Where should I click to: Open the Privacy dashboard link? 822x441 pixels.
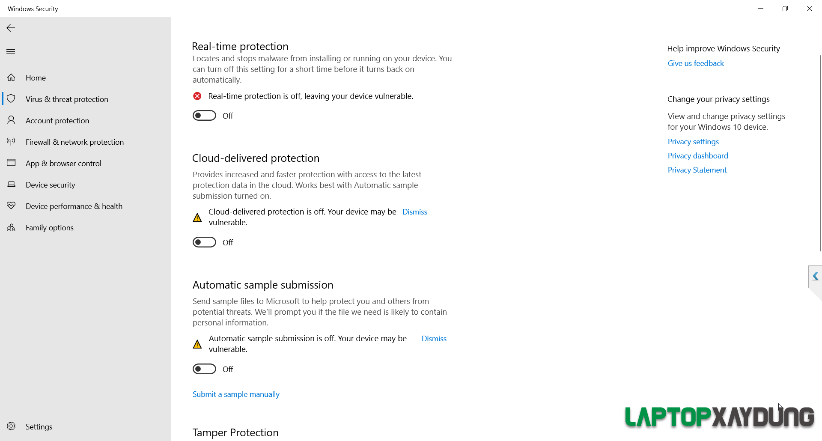pyautogui.click(x=697, y=155)
